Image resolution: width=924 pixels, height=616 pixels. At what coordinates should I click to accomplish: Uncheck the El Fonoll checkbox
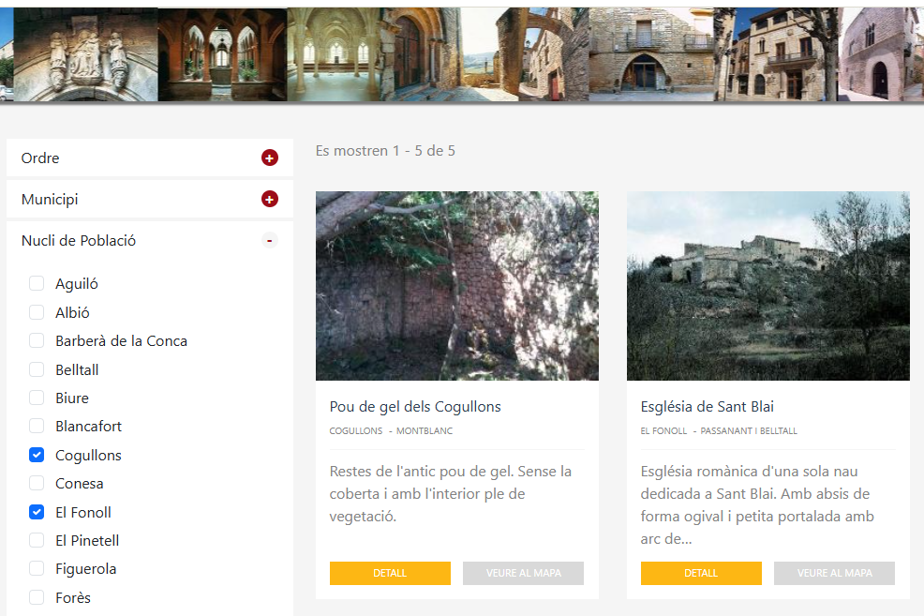click(x=37, y=512)
